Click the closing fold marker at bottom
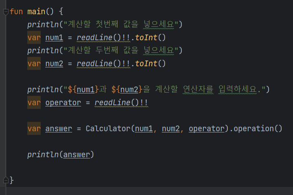The height and width of the screenshot is (195, 293). 6,180
